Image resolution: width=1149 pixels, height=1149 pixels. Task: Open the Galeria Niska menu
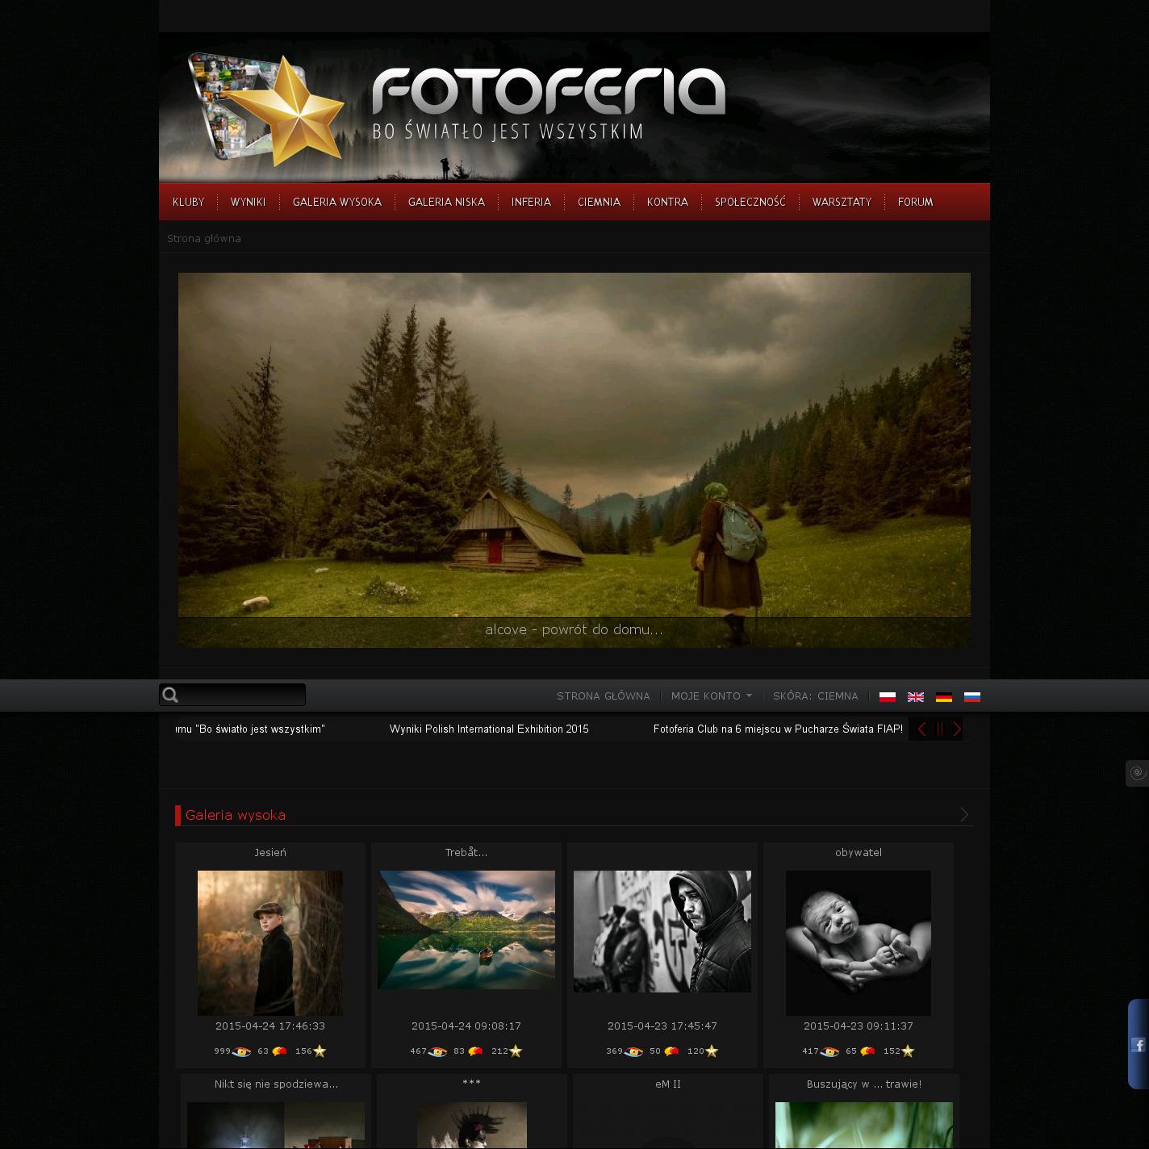pyautogui.click(x=446, y=202)
